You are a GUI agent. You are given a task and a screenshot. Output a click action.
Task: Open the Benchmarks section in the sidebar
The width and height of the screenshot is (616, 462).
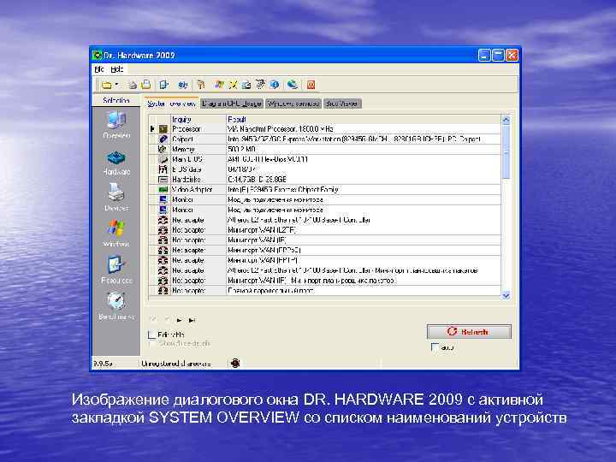coord(116,305)
